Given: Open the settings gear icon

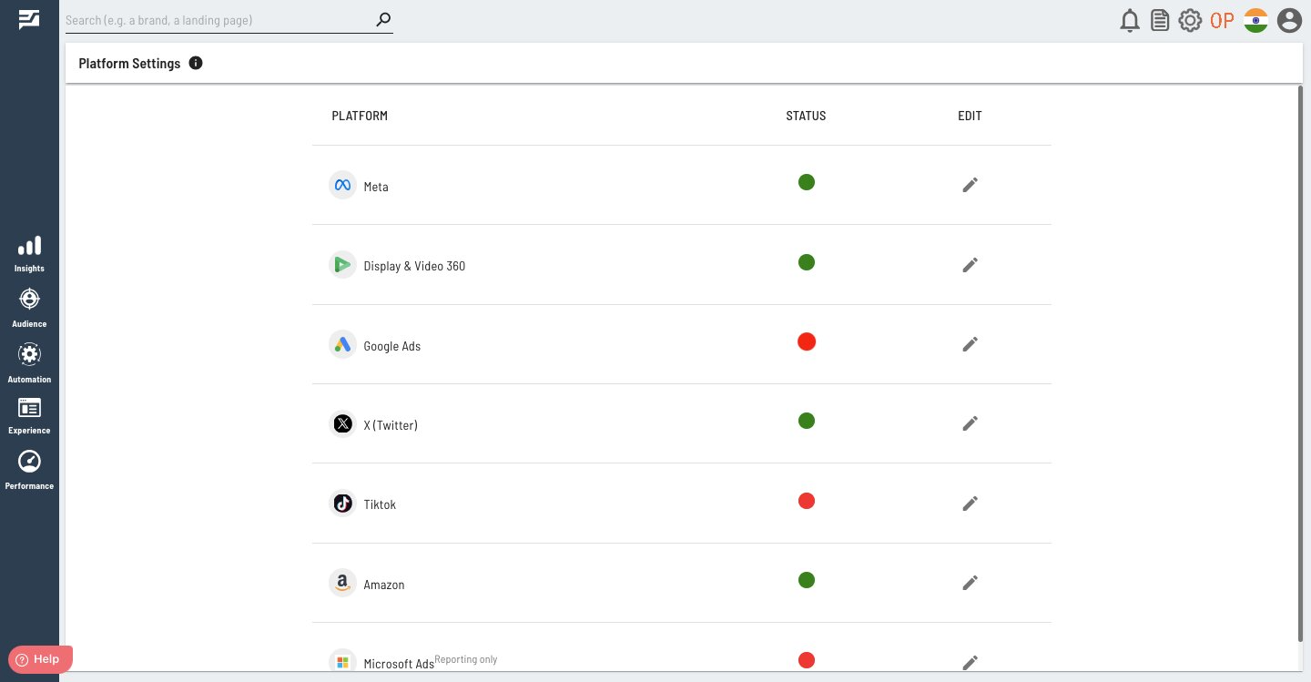Looking at the screenshot, I should (1190, 20).
